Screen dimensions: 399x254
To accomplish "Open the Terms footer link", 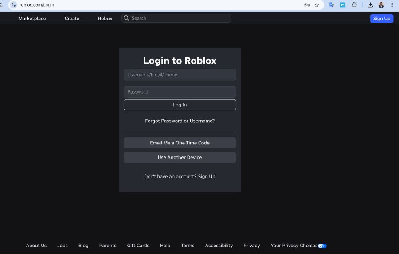I will pyautogui.click(x=188, y=246).
